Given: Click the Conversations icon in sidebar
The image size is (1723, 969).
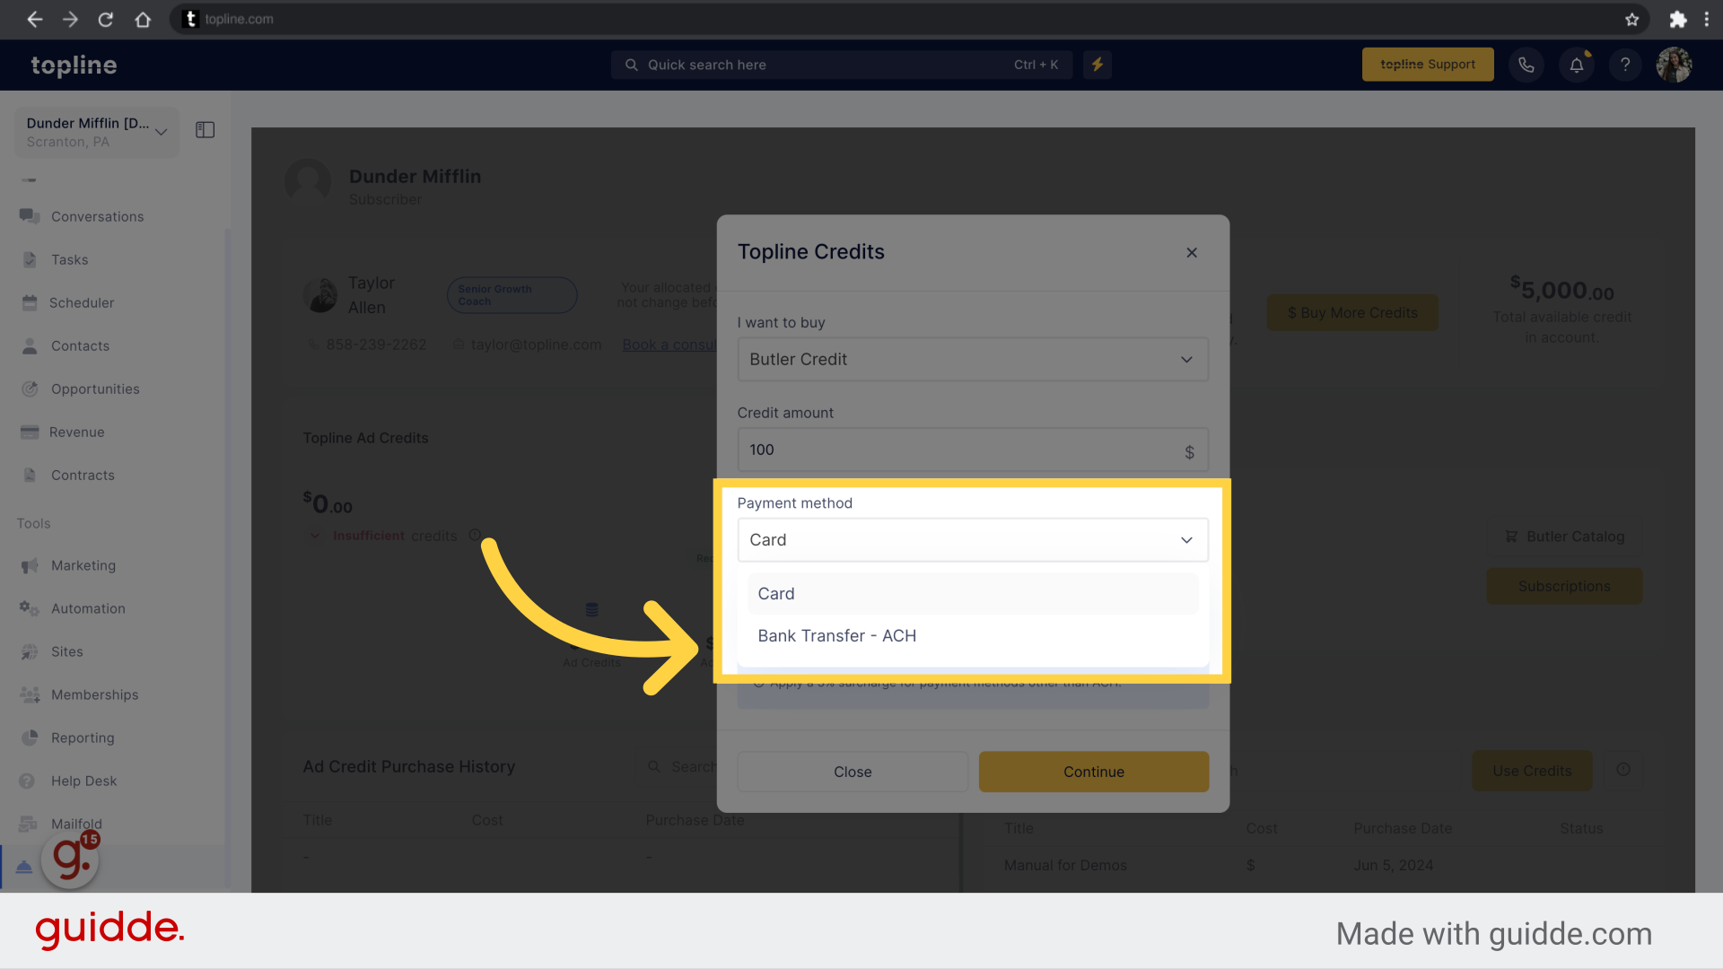Looking at the screenshot, I should click(x=29, y=216).
